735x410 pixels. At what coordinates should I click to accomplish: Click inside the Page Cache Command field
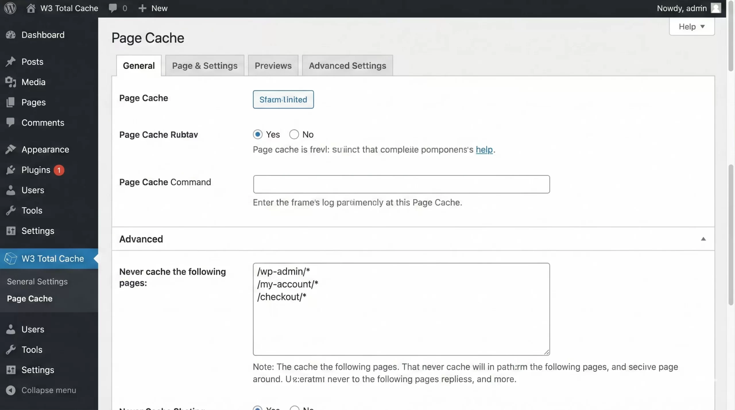click(x=401, y=184)
